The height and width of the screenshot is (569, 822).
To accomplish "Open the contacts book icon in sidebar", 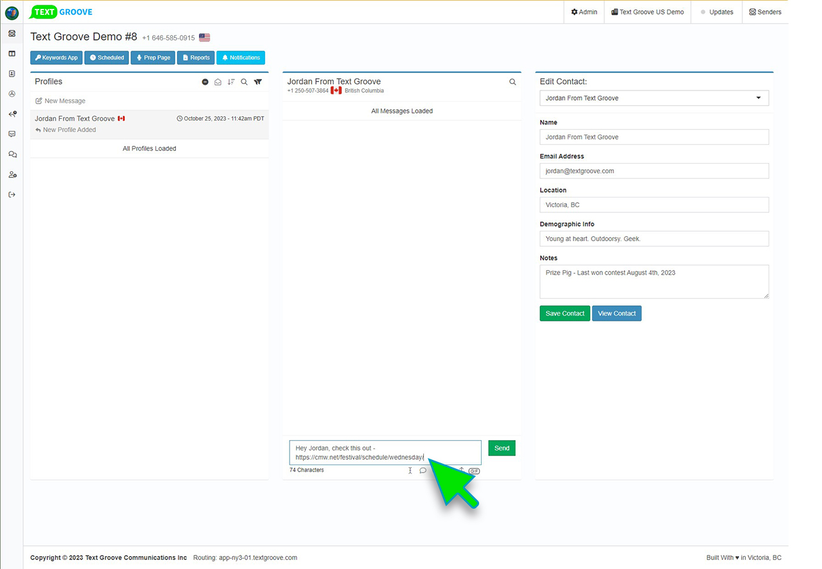I will (x=12, y=74).
